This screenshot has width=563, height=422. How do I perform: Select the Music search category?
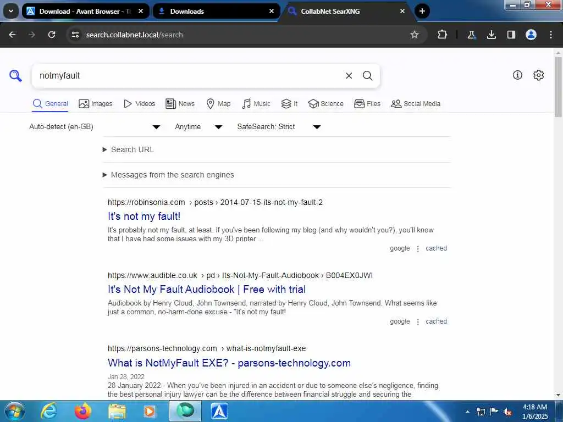coord(256,104)
